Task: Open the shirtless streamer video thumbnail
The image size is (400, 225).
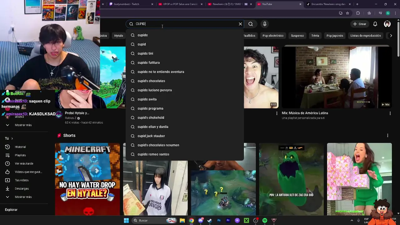Action: (x=261, y=77)
